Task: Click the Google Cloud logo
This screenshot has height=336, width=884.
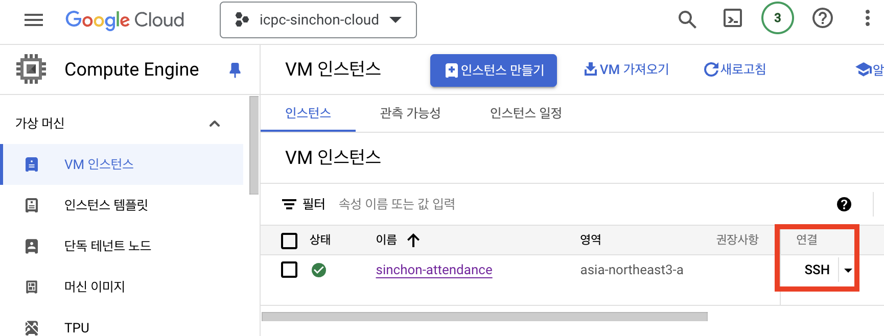Action: (124, 19)
